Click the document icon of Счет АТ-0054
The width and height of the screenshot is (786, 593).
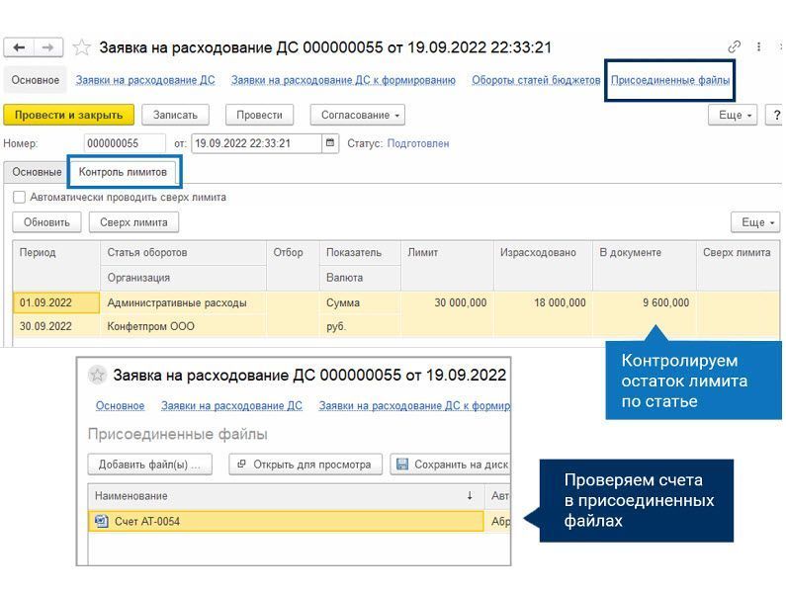(101, 521)
